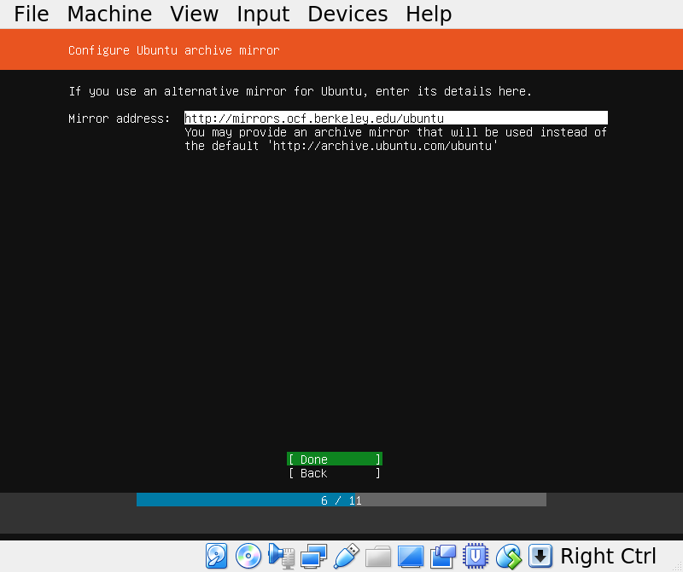Open the Input menu
The width and height of the screenshot is (683, 572).
point(263,14)
